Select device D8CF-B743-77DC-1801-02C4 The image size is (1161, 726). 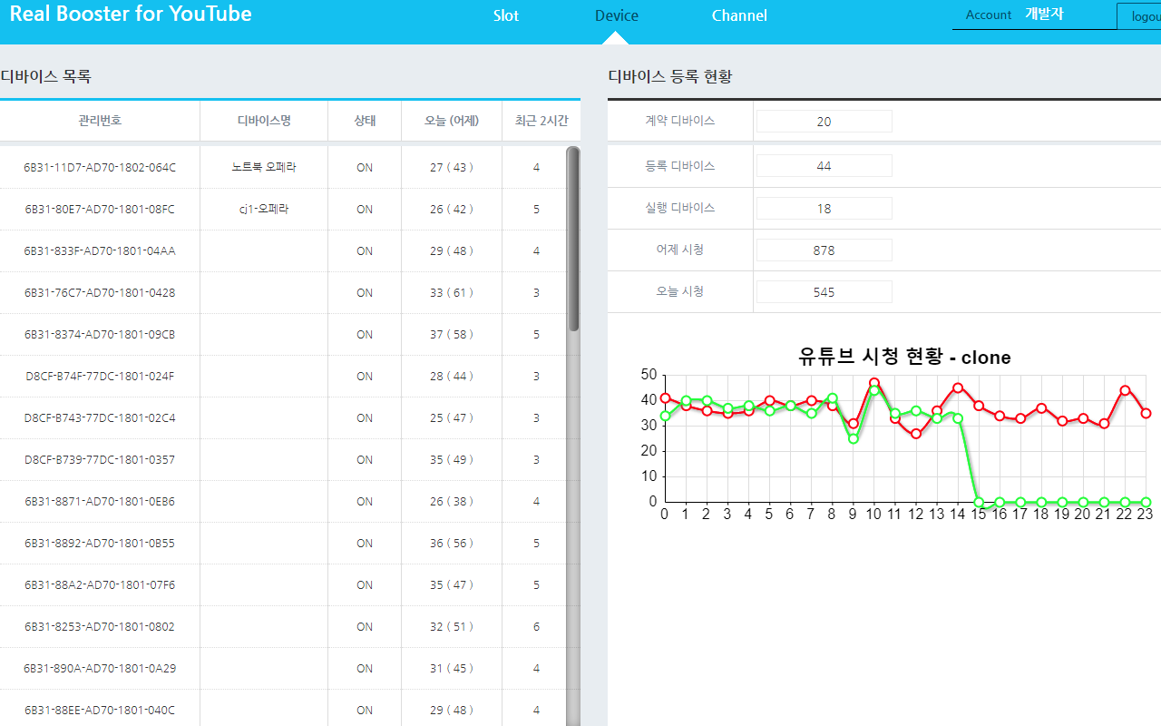pyautogui.click(x=100, y=418)
